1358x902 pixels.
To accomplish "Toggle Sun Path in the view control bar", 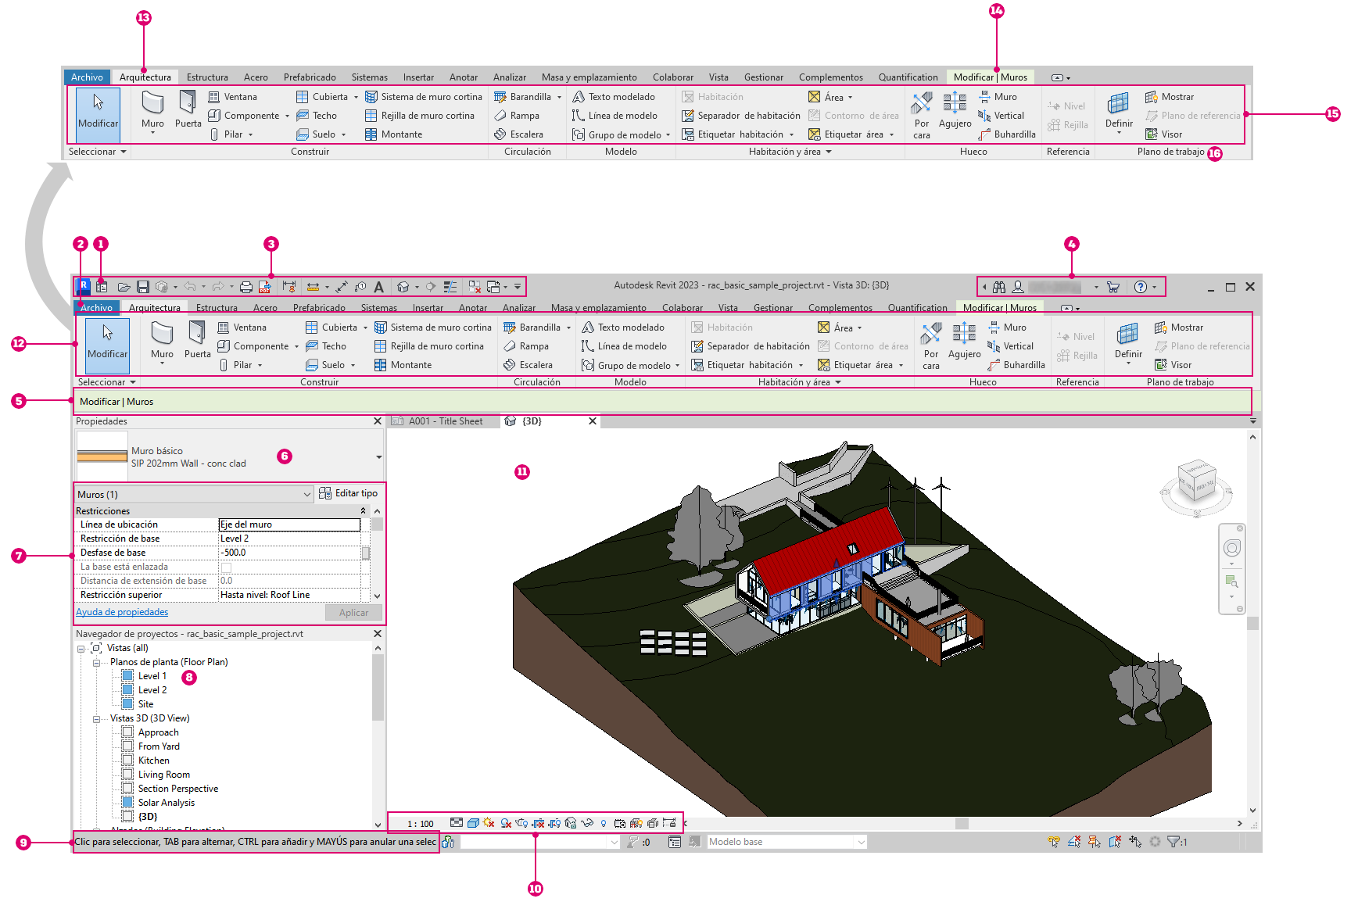I will click(x=489, y=823).
